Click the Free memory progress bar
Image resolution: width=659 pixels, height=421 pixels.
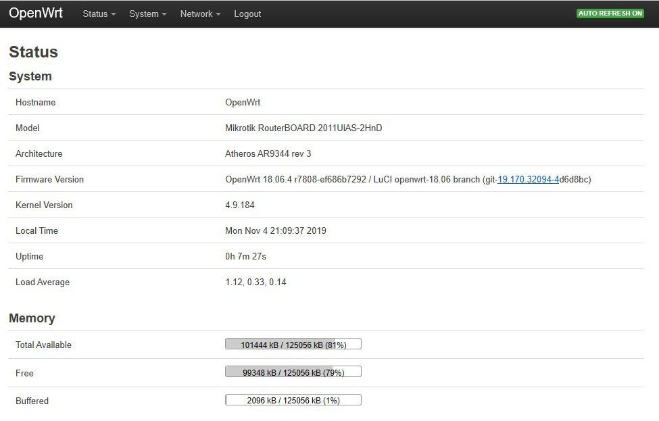[x=293, y=372]
